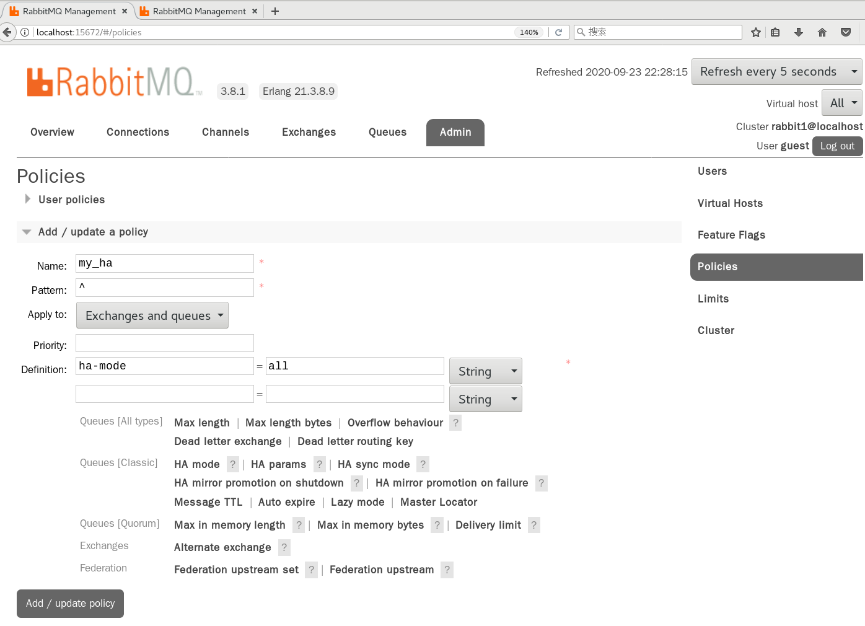Open Cluster in admin sidebar
865x626 pixels.
716,330
